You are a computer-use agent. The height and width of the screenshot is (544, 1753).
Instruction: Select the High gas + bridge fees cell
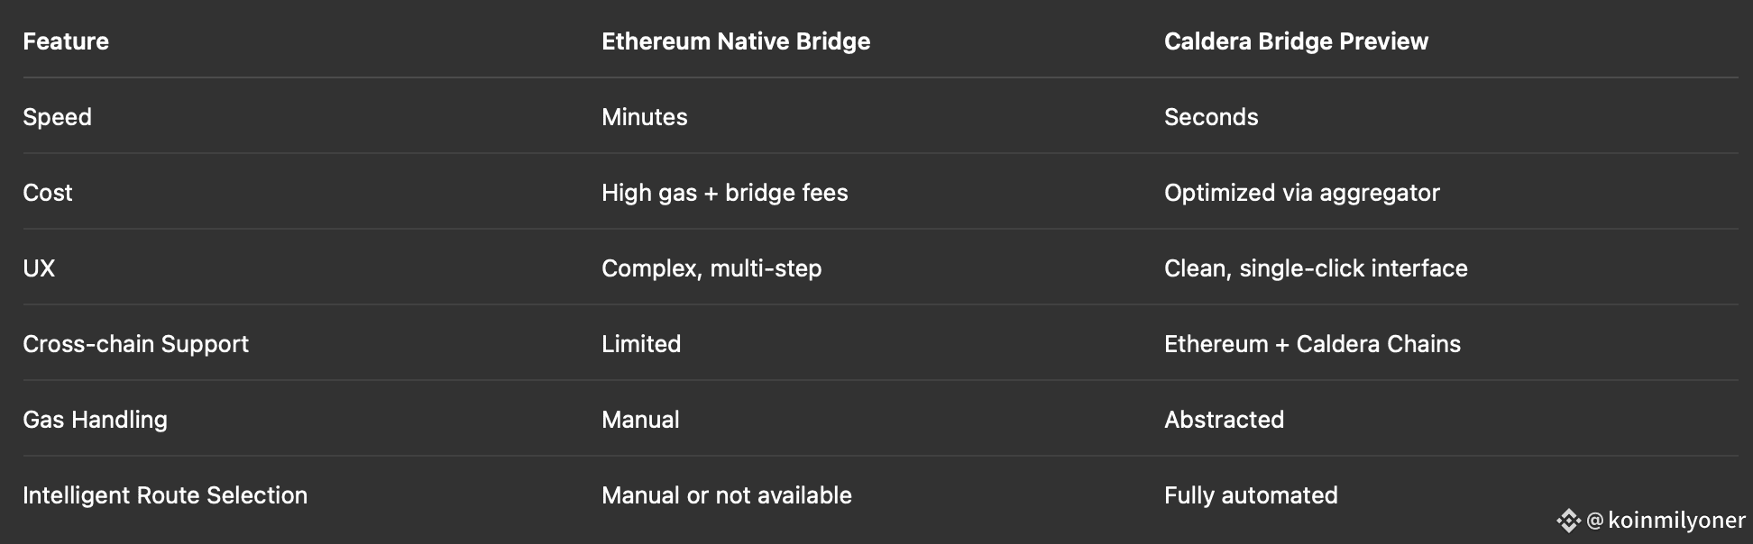[x=724, y=193]
